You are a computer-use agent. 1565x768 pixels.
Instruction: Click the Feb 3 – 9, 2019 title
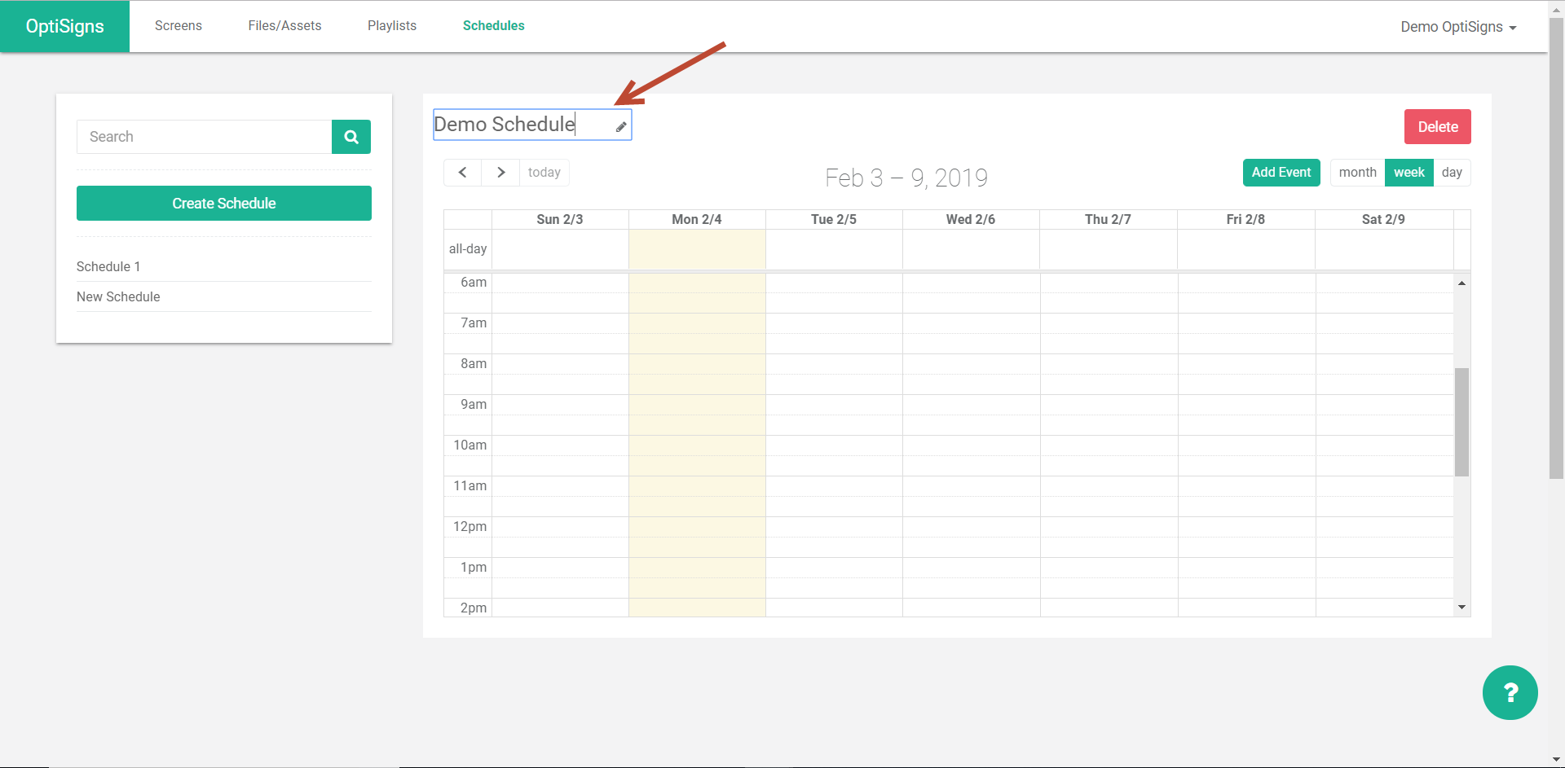906,178
